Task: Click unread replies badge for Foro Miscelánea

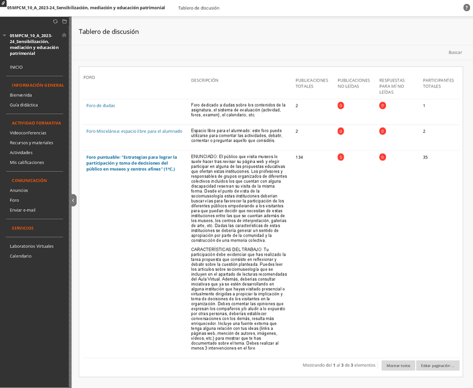Action: pos(382,131)
